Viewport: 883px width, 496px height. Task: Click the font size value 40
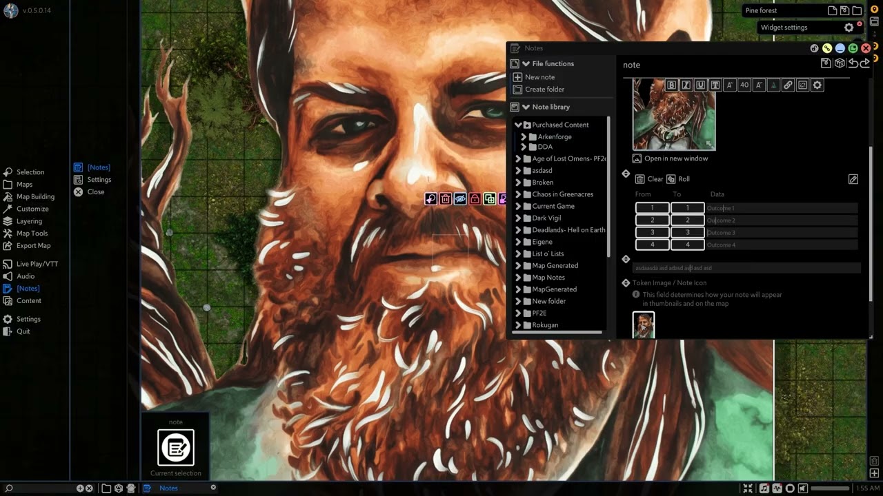[x=744, y=85]
